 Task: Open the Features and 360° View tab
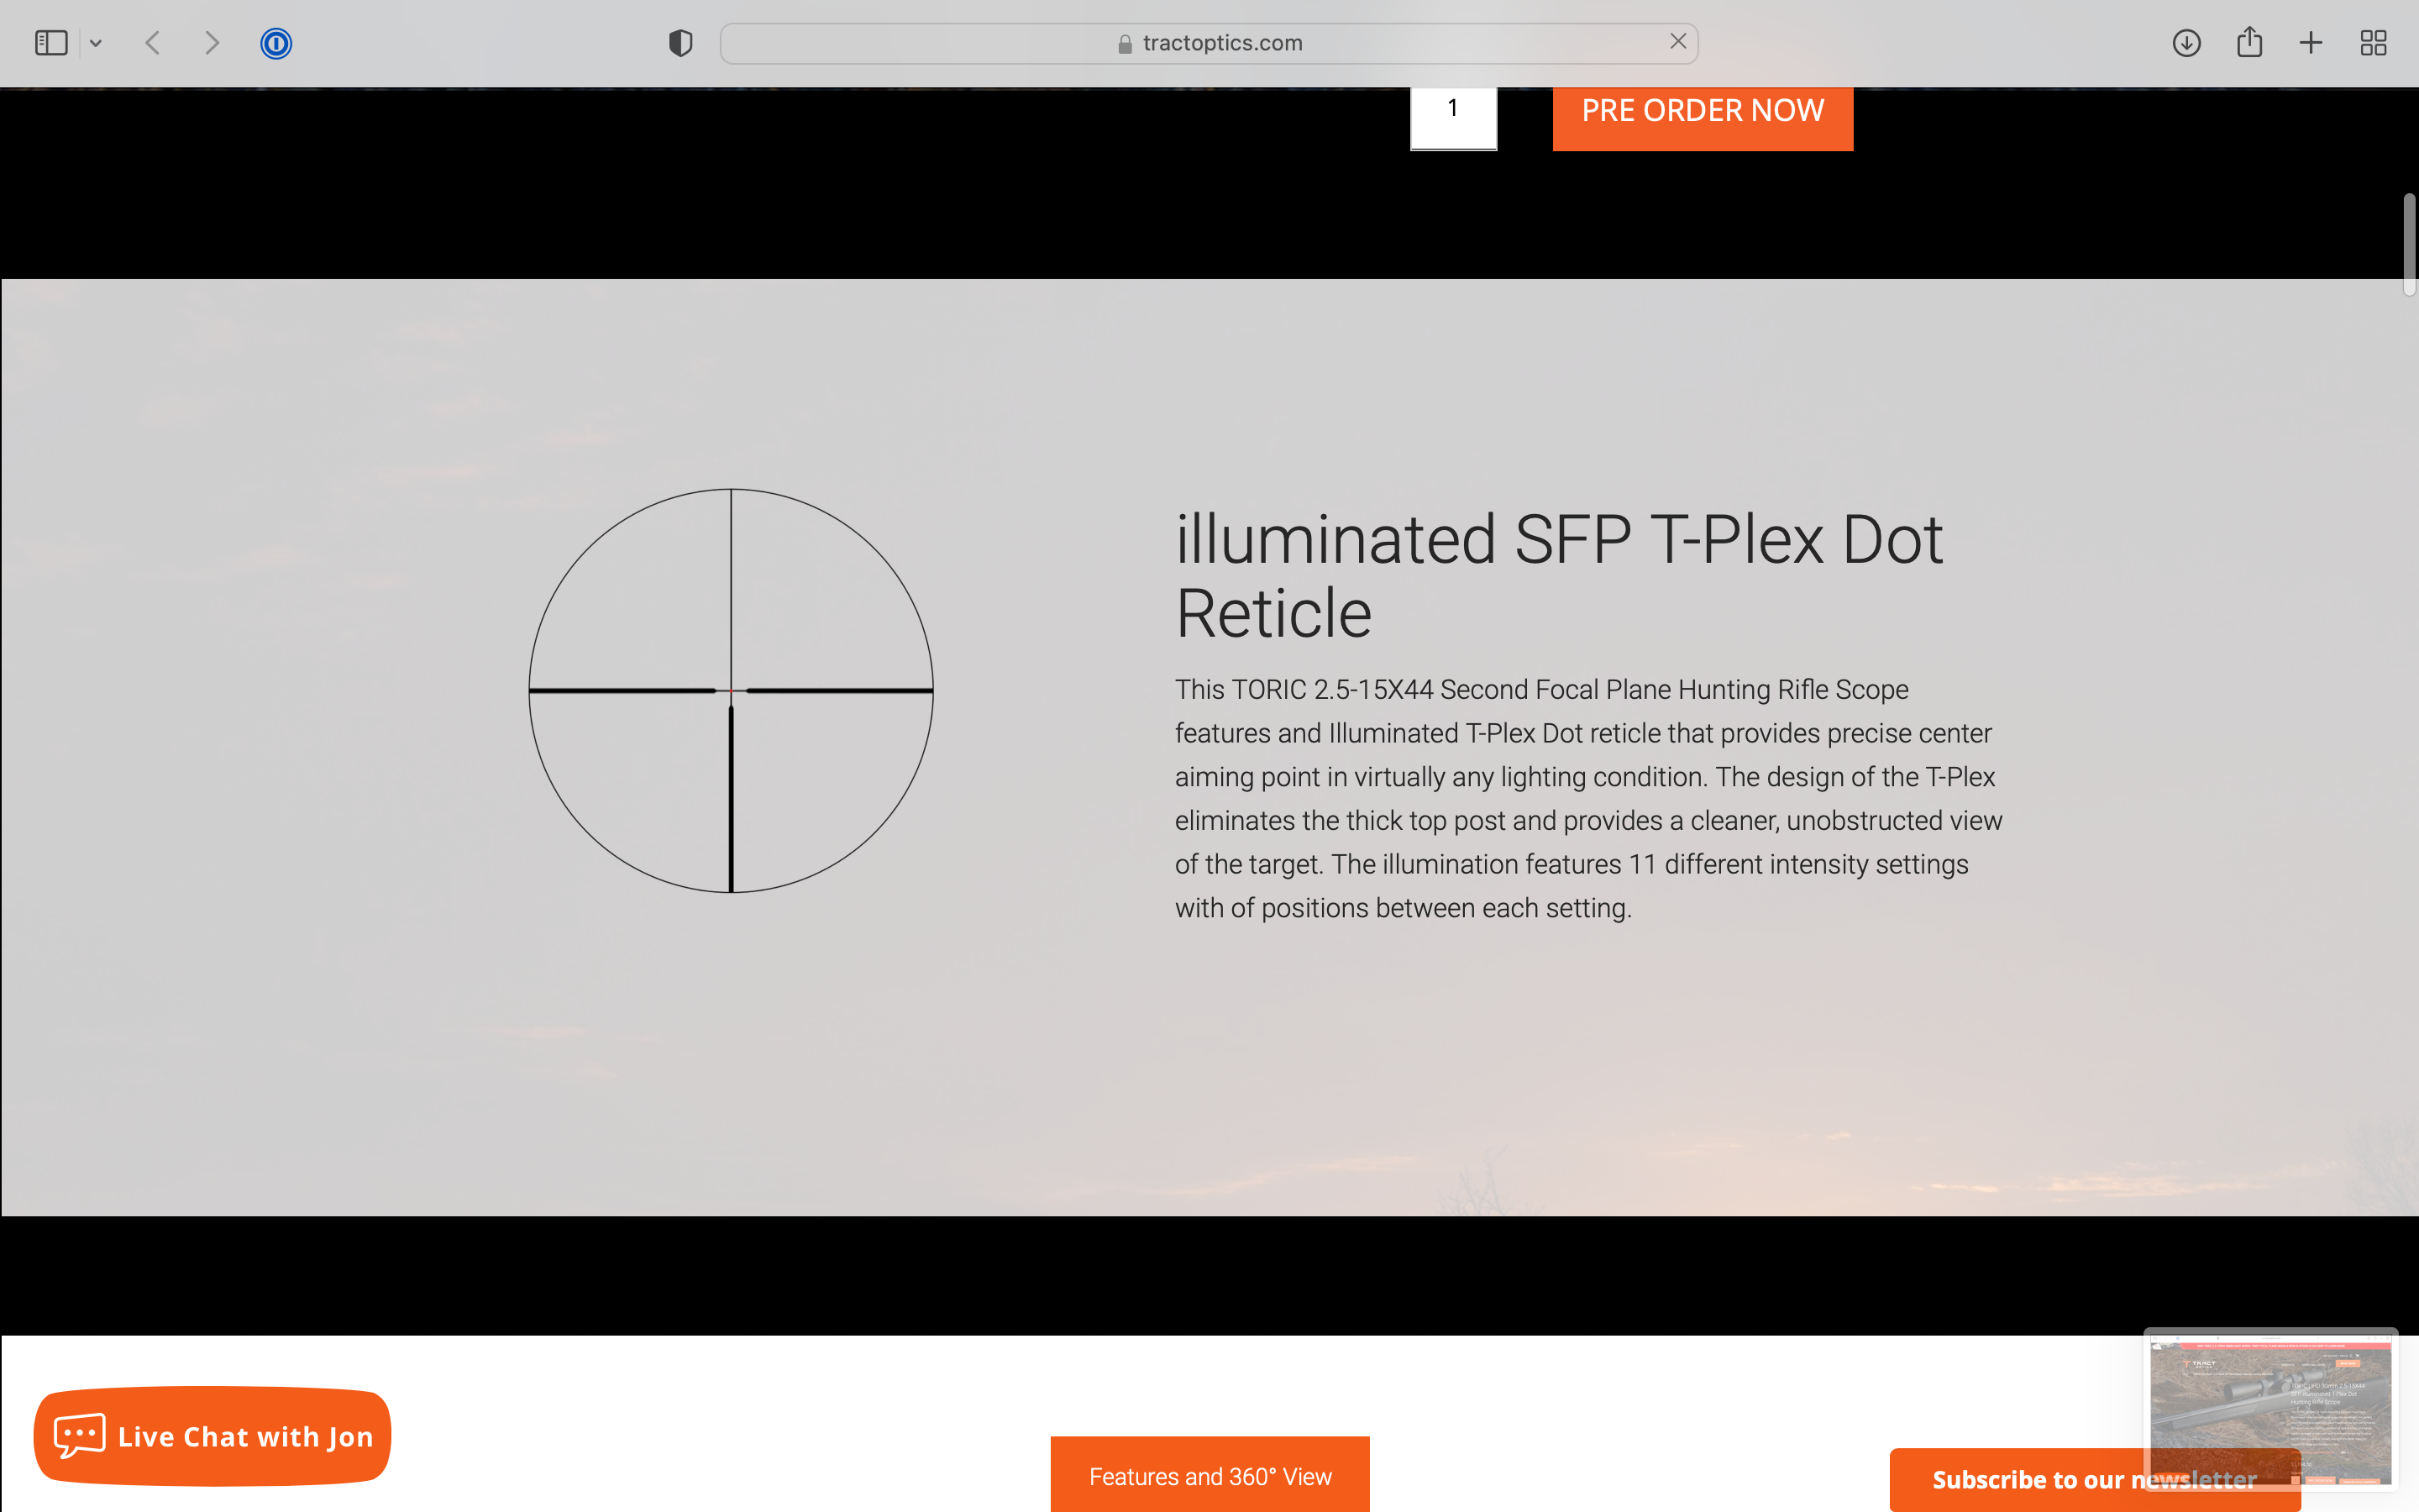[1209, 1475]
